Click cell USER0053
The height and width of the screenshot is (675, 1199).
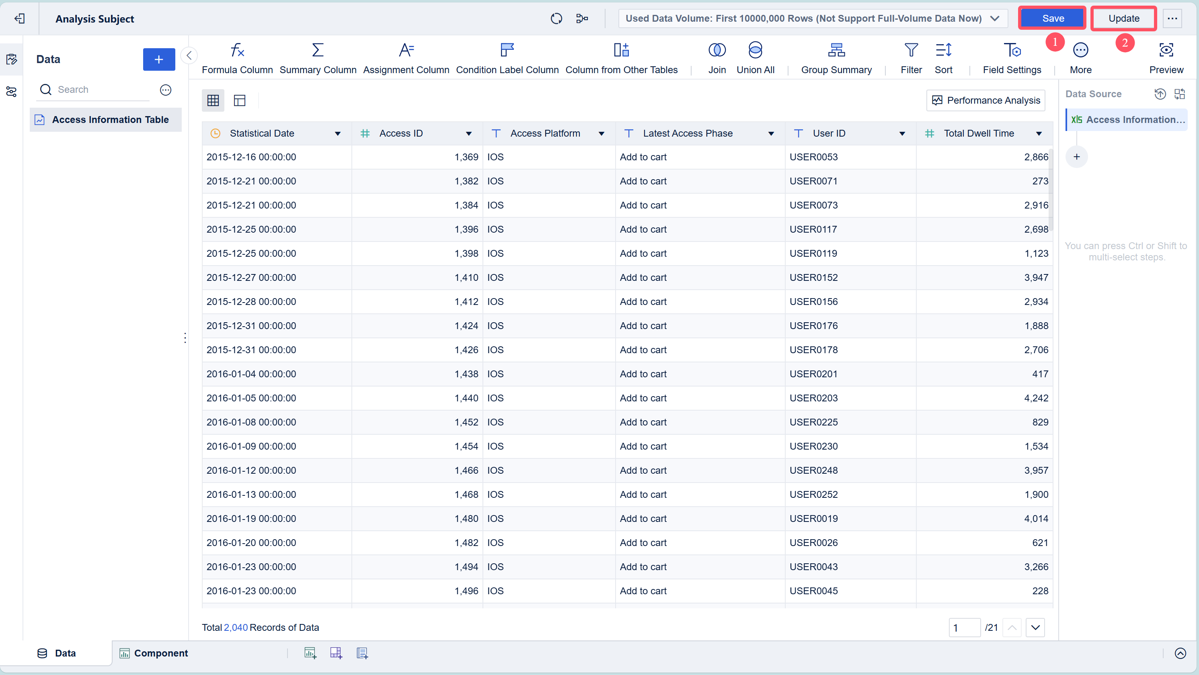[x=850, y=157]
